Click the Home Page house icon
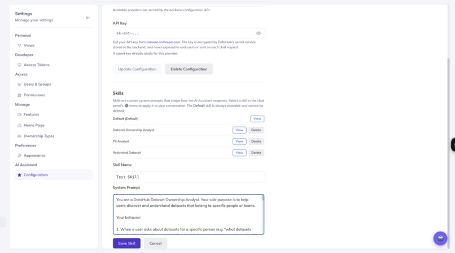Viewport: 455px width, 253px height. [x=19, y=125]
